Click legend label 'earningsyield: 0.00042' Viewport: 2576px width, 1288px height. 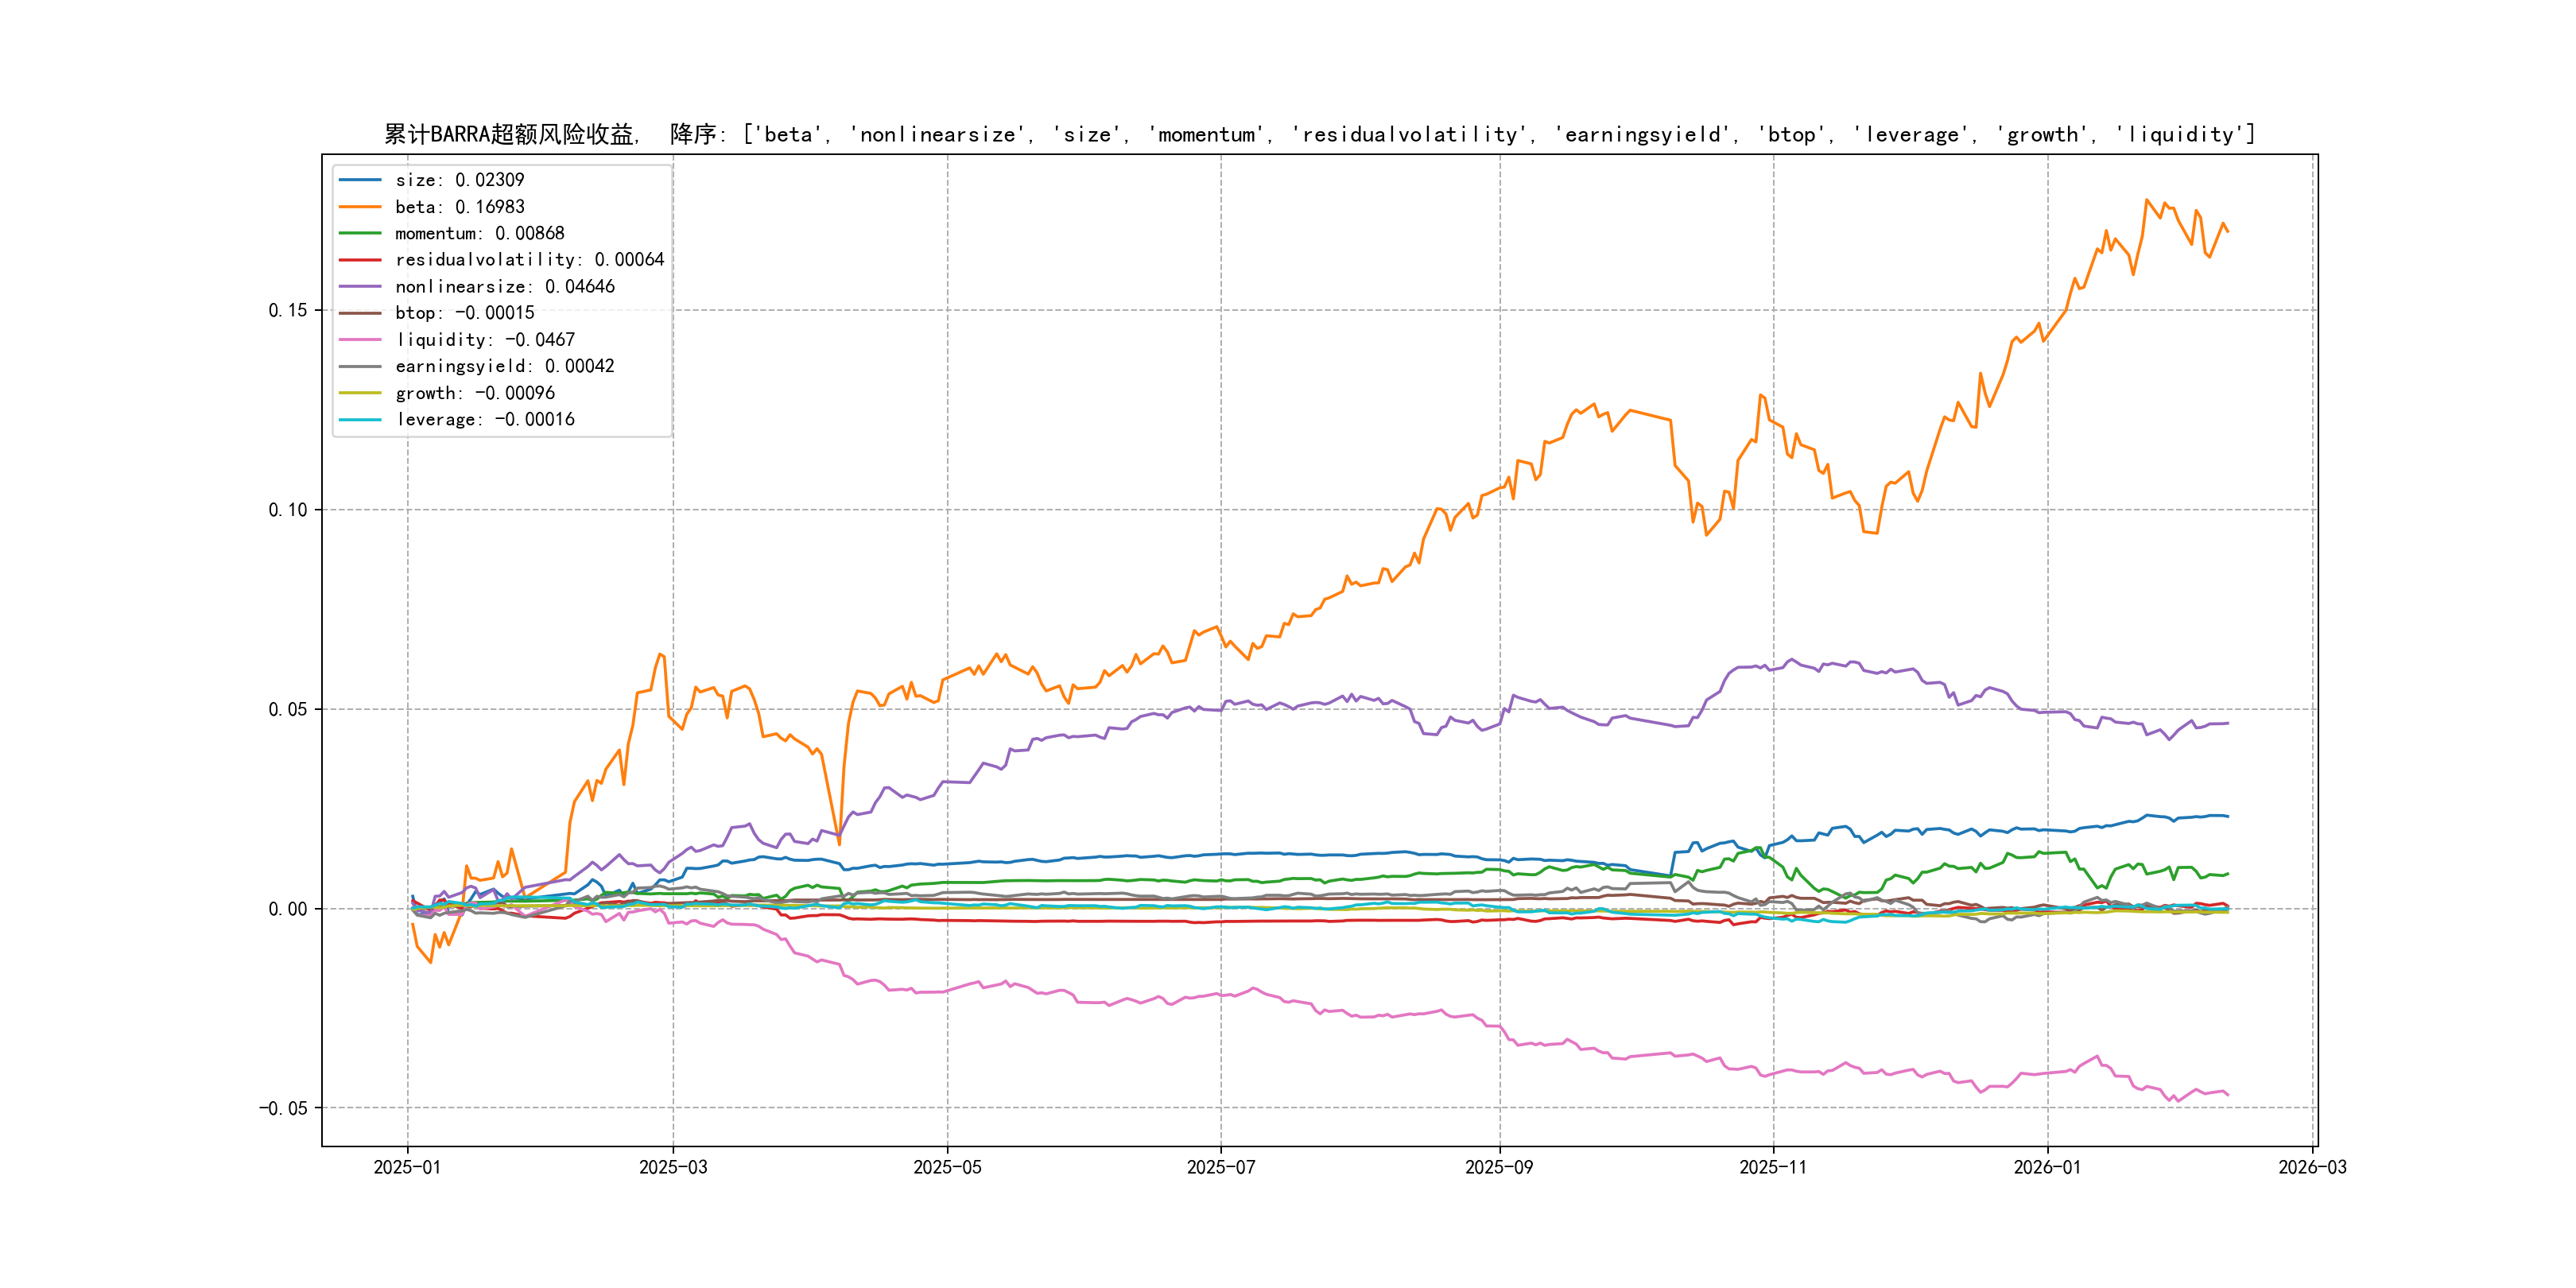(504, 366)
